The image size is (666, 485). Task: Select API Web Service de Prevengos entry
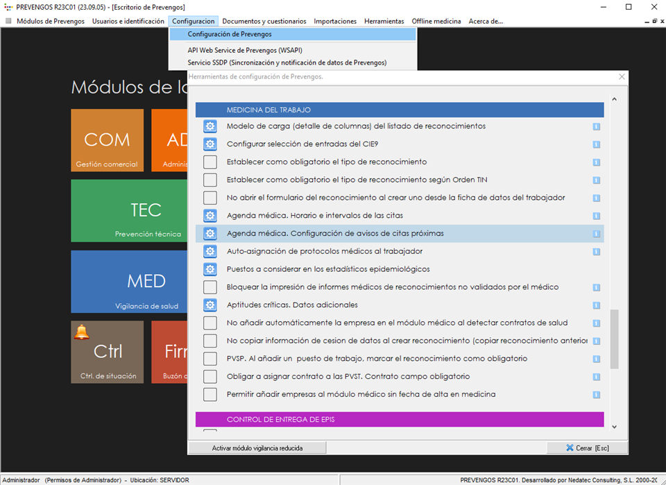(245, 51)
